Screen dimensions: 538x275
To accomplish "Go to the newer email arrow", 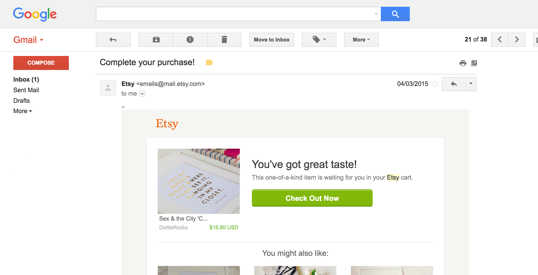I will tap(499, 40).
